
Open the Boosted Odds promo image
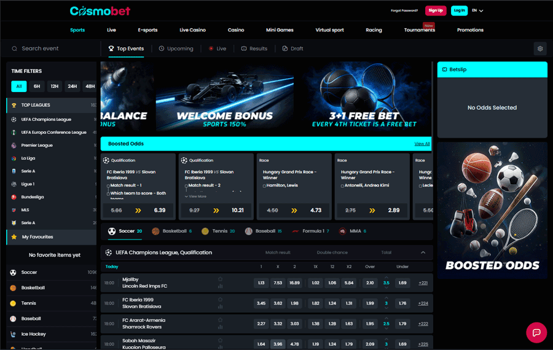tap(492, 211)
